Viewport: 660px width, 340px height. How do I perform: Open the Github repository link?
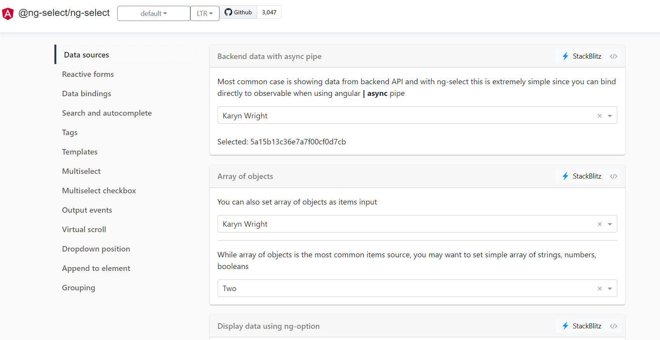click(x=239, y=12)
